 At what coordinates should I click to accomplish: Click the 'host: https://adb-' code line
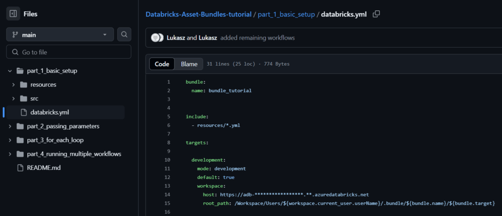point(286,194)
